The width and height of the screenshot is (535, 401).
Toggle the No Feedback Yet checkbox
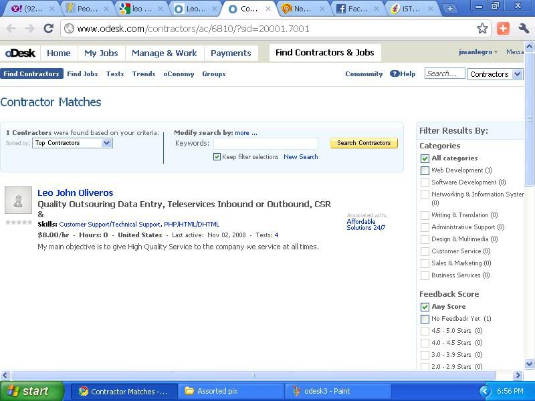point(425,319)
